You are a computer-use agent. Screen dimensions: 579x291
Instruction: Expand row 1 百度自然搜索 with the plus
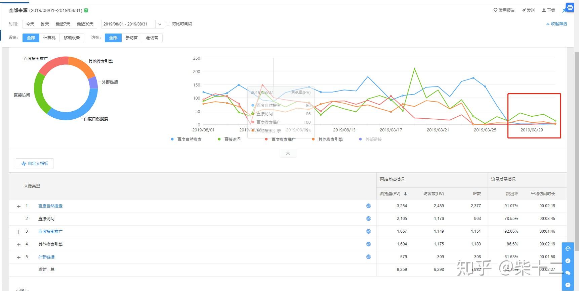click(x=19, y=207)
